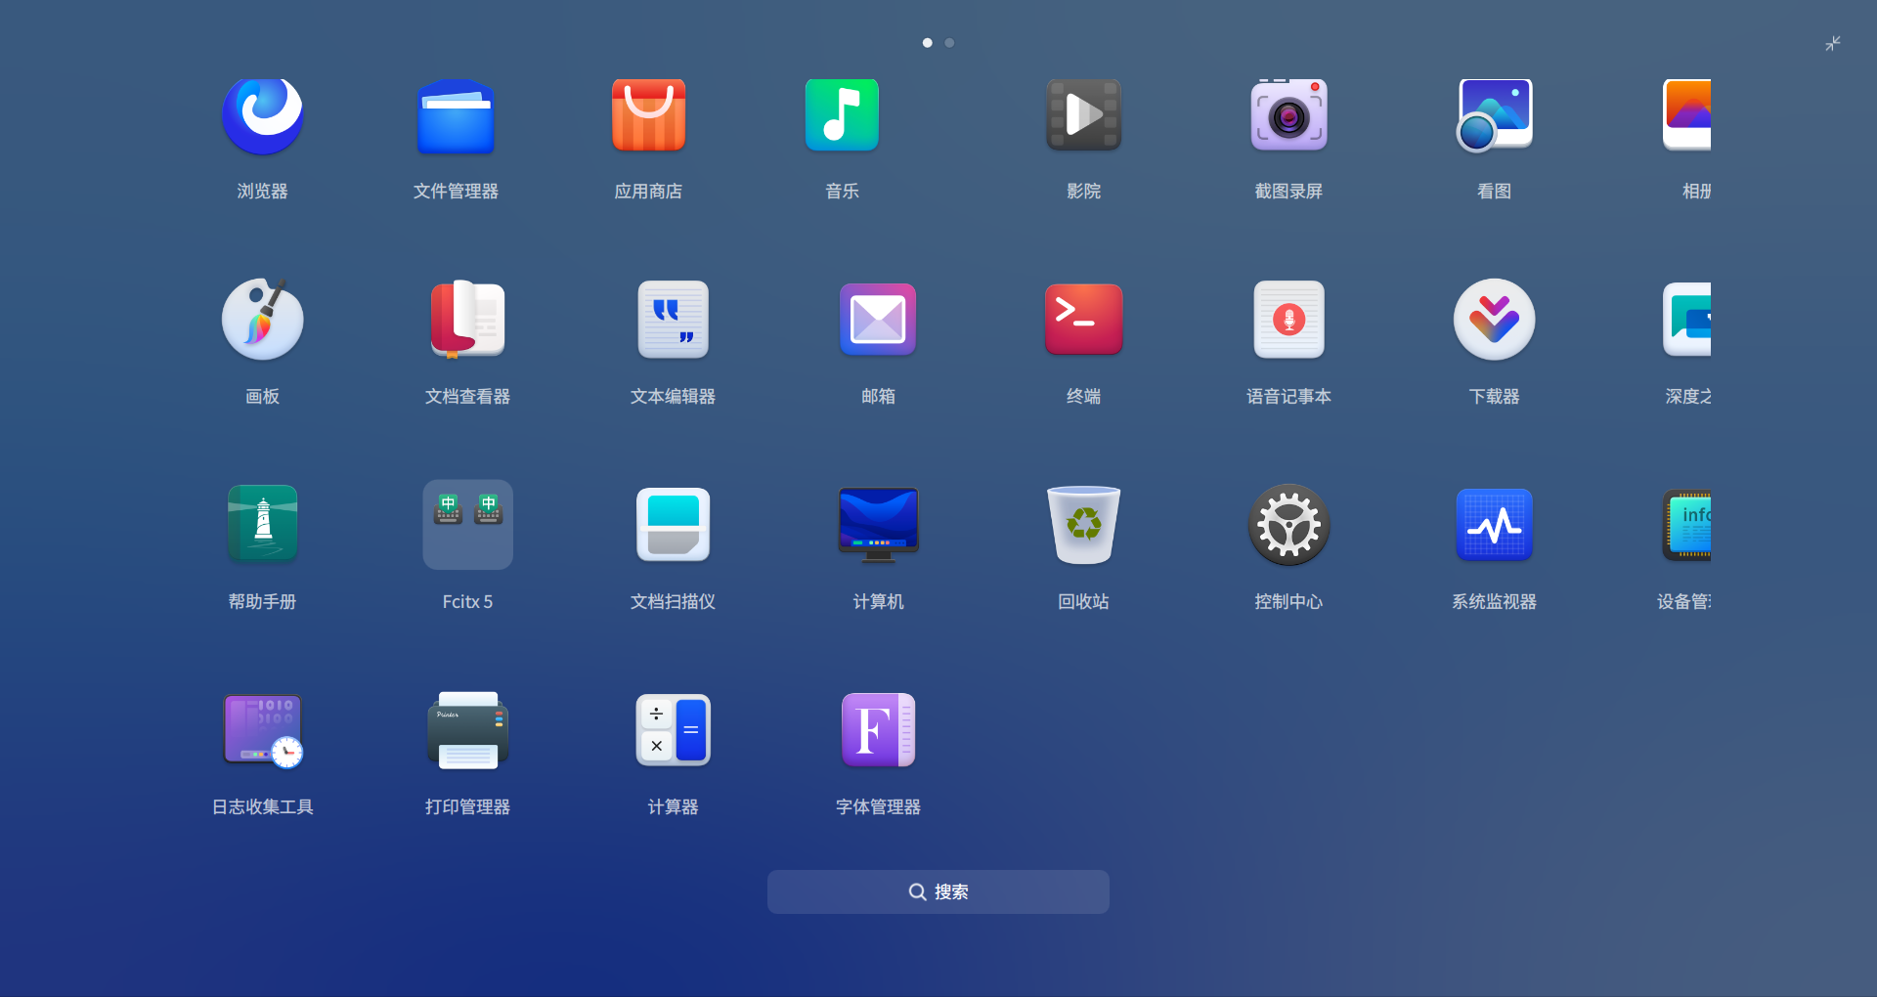Launch 日志收集工具 log collector
Screen dimensions: 1877x997
click(x=262, y=730)
